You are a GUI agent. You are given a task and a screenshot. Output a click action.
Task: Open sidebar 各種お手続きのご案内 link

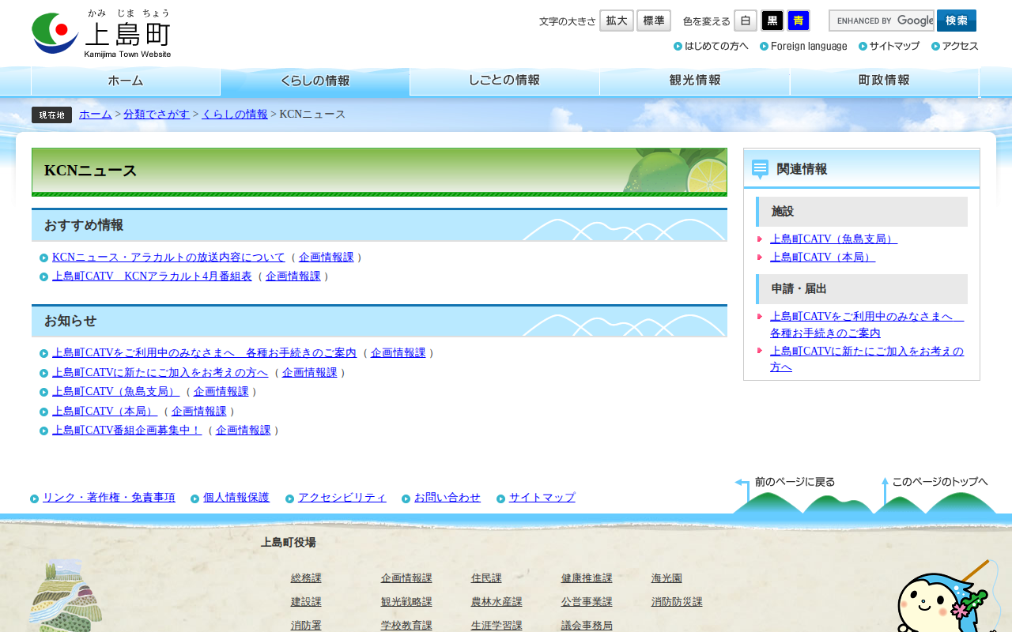(x=867, y=325)
